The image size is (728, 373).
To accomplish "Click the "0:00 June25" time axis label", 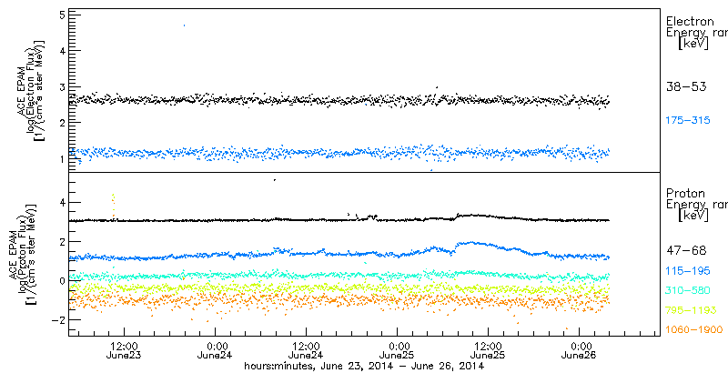I will coord(397,351).
